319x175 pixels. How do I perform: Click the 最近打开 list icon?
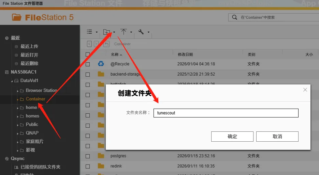16,55
